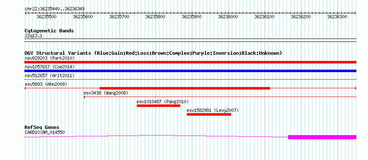Viewport: 368px width, 160px height.
Task: Click the Cytogenetic Bands track heading
Action: [49, 31]
